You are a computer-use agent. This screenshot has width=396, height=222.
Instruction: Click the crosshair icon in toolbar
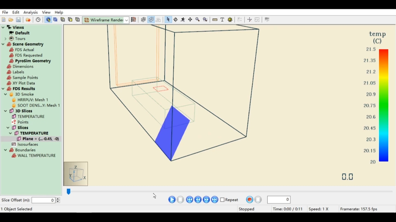[x=249, y=20]
